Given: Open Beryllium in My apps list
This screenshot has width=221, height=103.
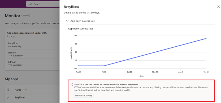Looking at the screenshot, I should pyautogui.click(x=19, y=97).
